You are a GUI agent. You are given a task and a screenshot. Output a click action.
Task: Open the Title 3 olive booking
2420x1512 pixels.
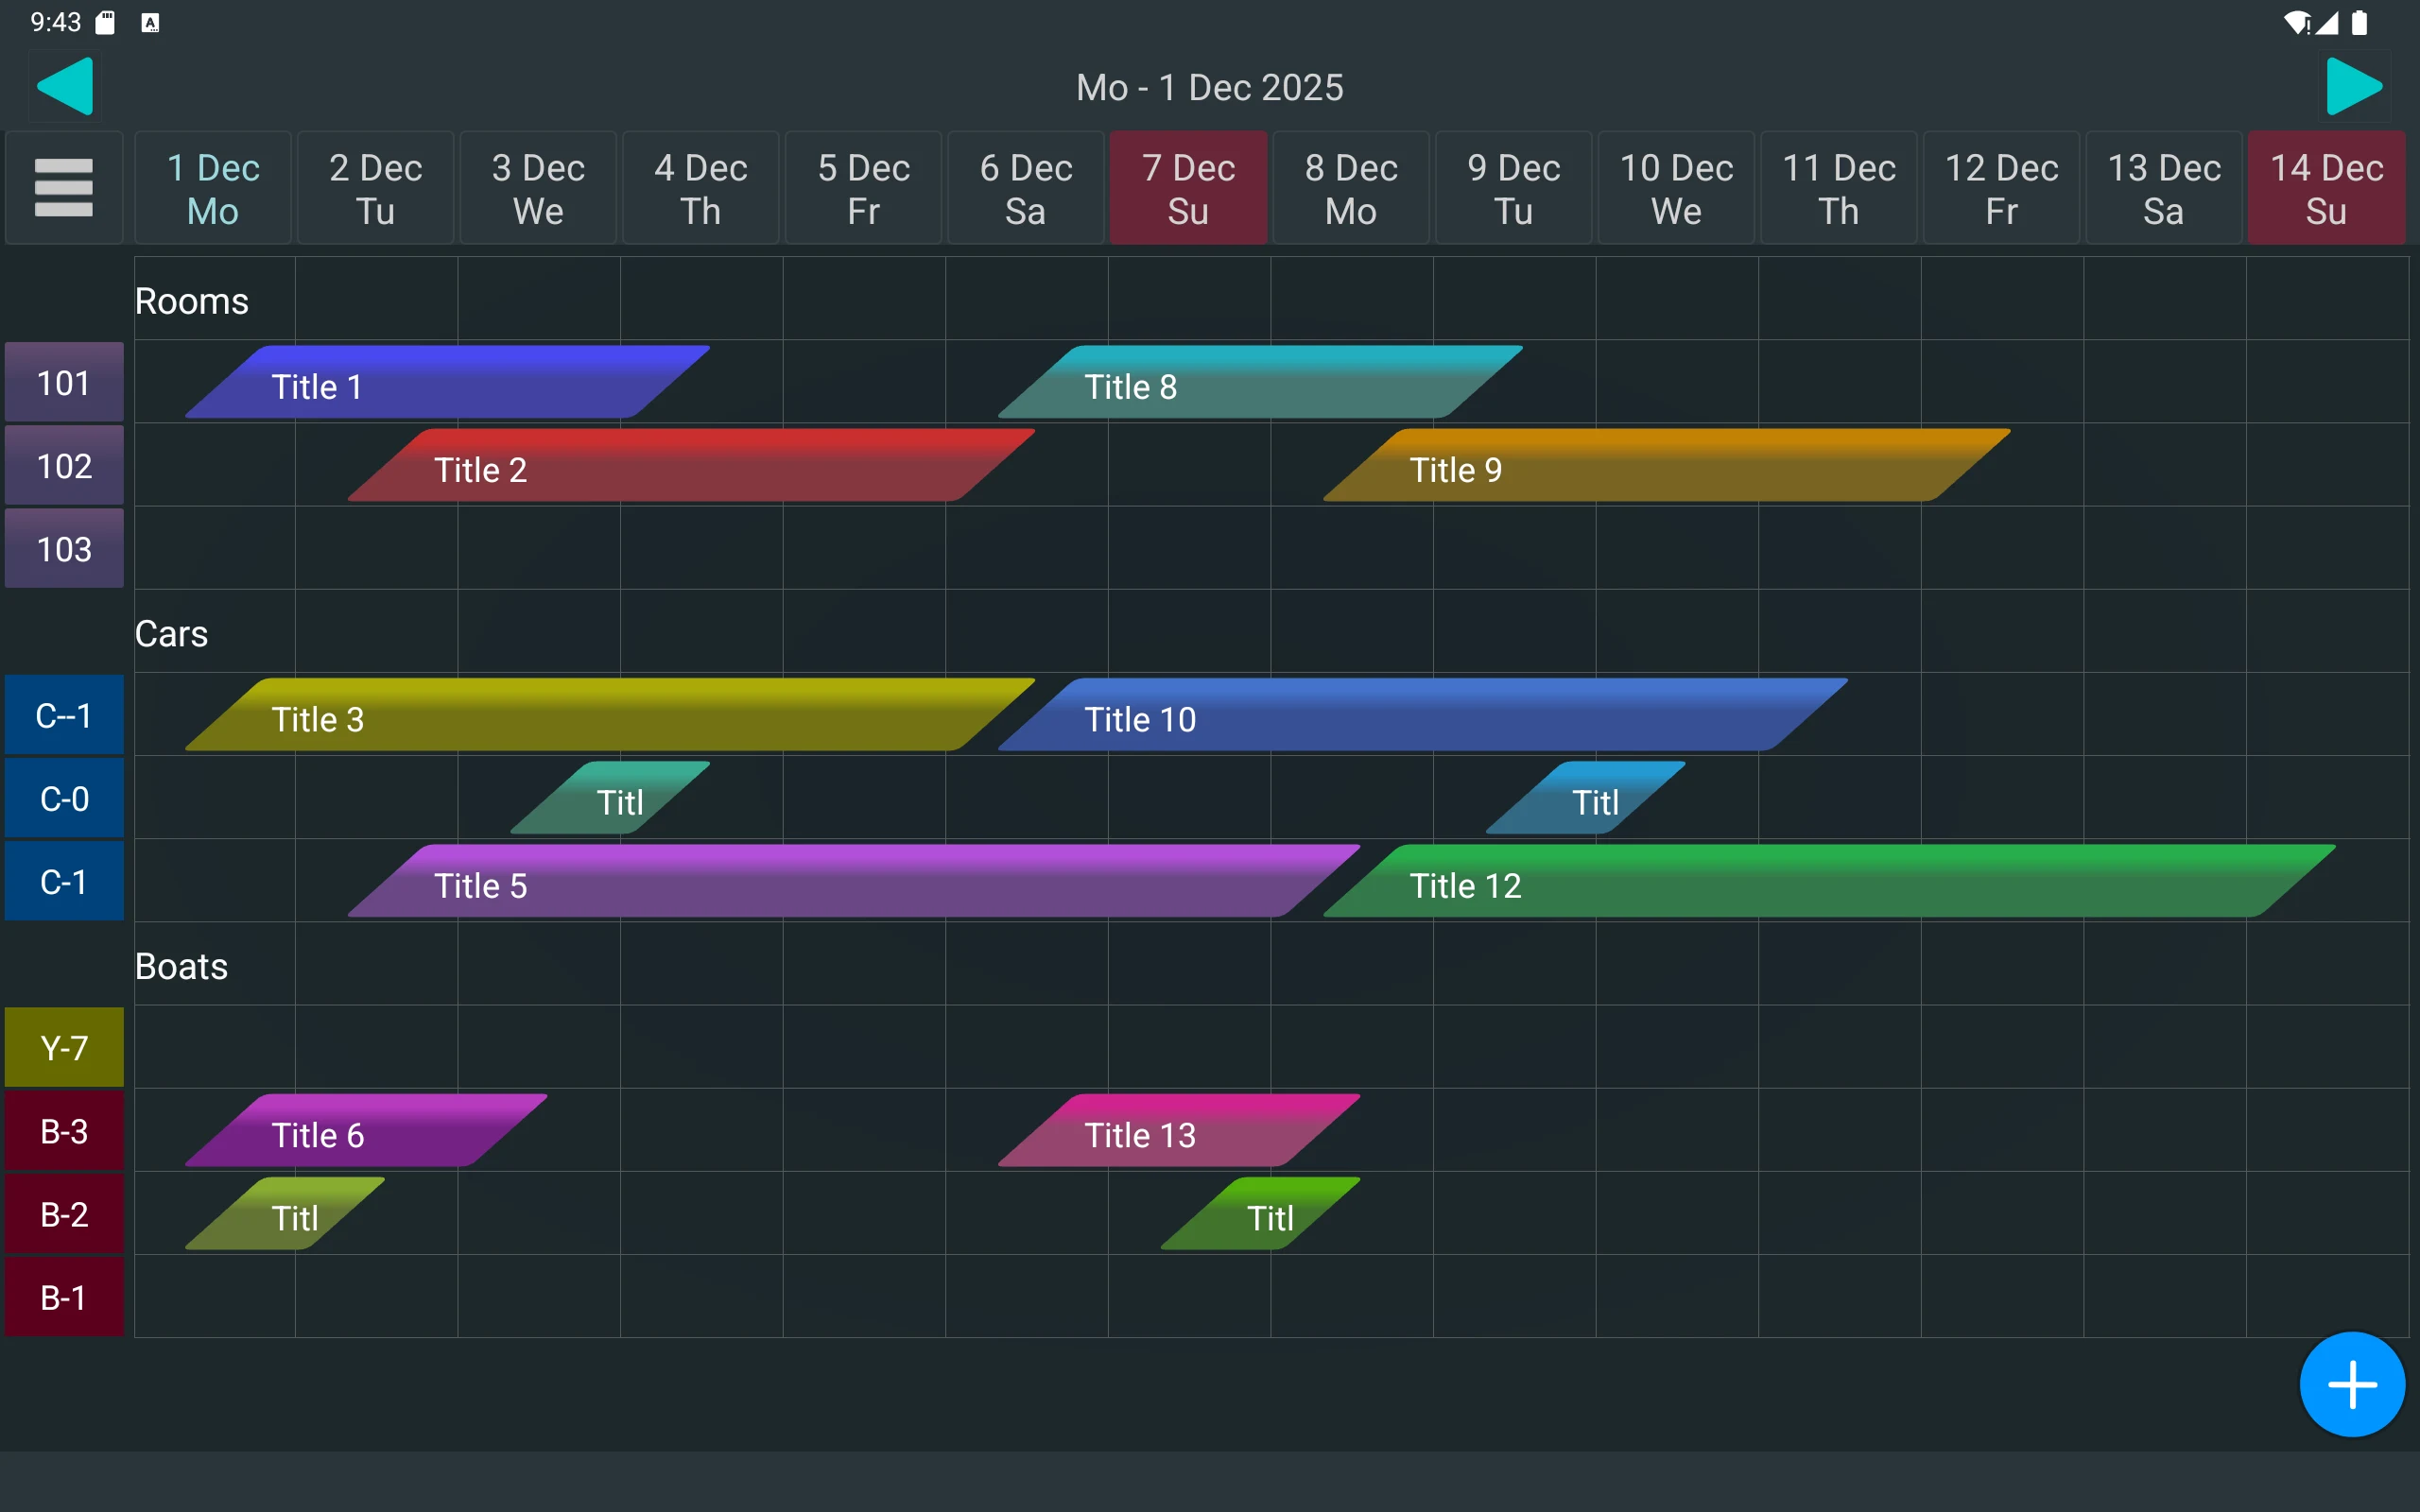pyautogui.click(x=610, y=715)
